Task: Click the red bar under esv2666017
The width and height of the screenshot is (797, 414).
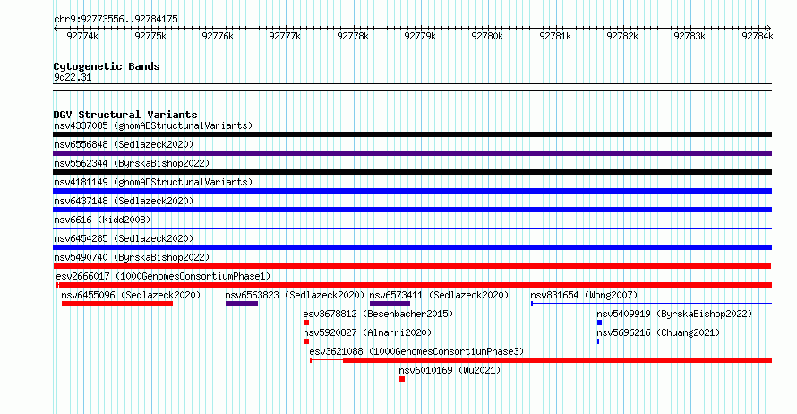Action: (415, 285)
